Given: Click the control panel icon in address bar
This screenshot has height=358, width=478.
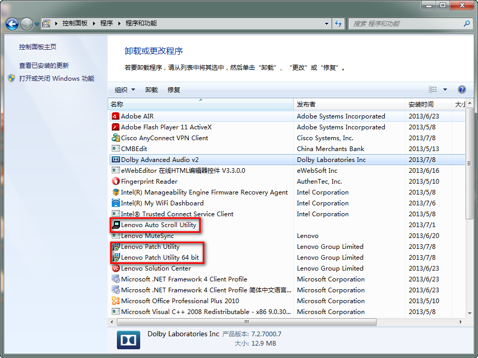Looking at the screenshot, I should pos(47,23).
